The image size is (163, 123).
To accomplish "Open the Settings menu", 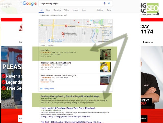I will click(100, 10).
